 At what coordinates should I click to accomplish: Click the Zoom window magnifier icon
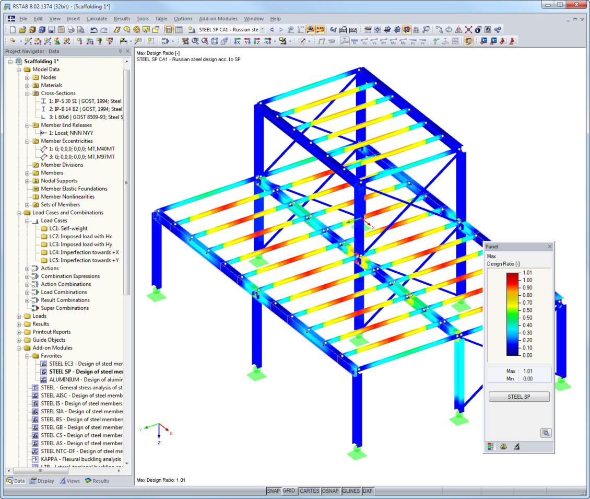(x=195, y=41)
